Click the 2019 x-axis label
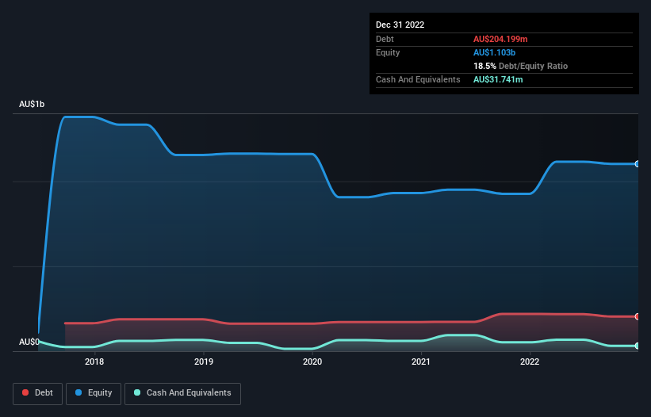The height and width of the screenshot is (417, 651). pyautogui.click(x=204, y=362)
